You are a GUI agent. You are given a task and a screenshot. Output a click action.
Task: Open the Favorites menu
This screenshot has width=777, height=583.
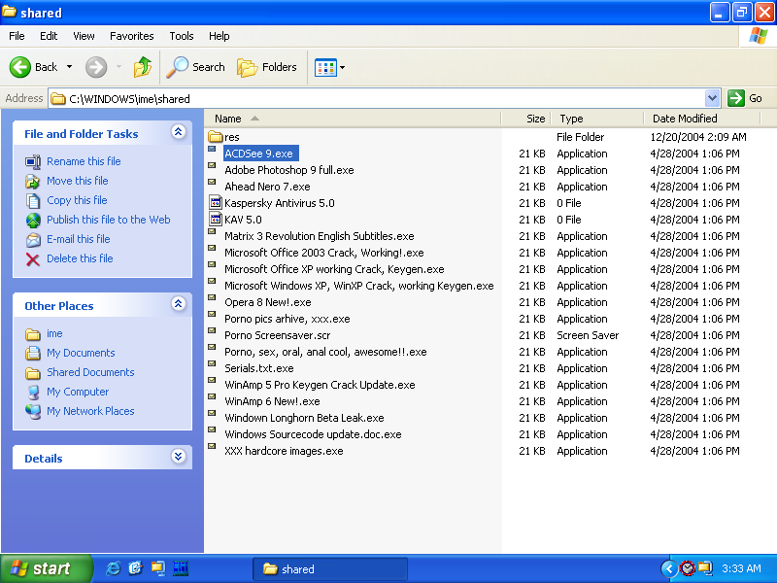132,36
